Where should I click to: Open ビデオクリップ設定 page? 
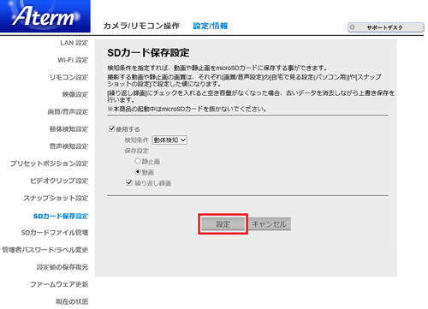click(x=59, y=181)
